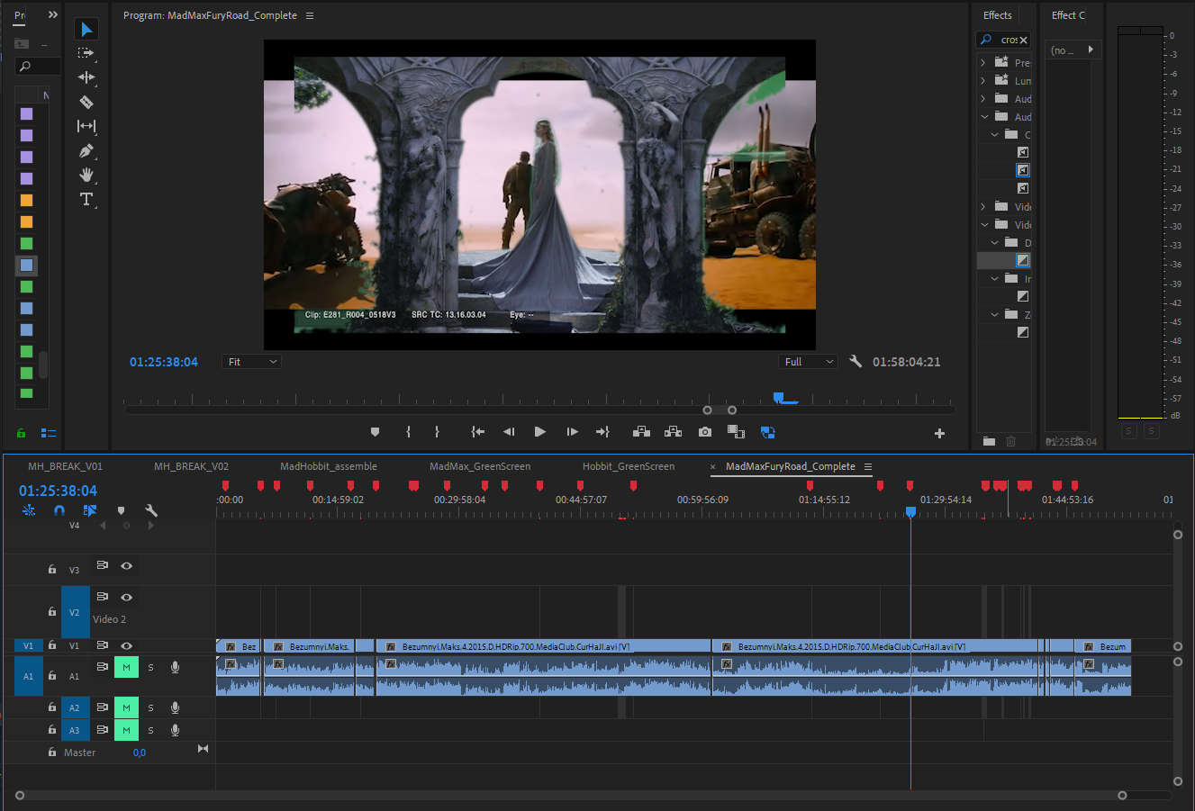The image size is (1195, 811).
Task: Add marker from timeline header
Action: (x=121, y=510)
